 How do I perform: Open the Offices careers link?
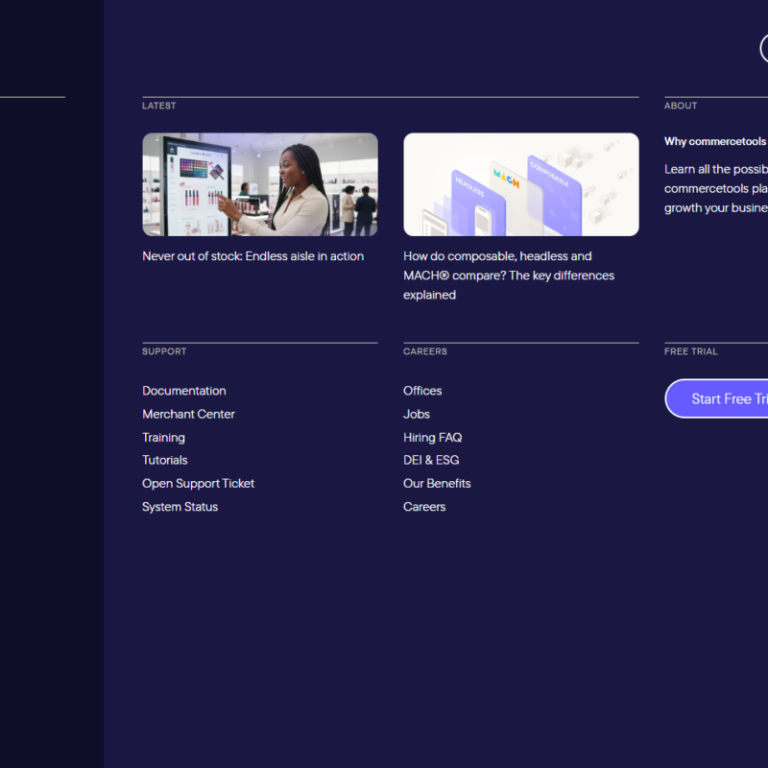click(422, 391)
